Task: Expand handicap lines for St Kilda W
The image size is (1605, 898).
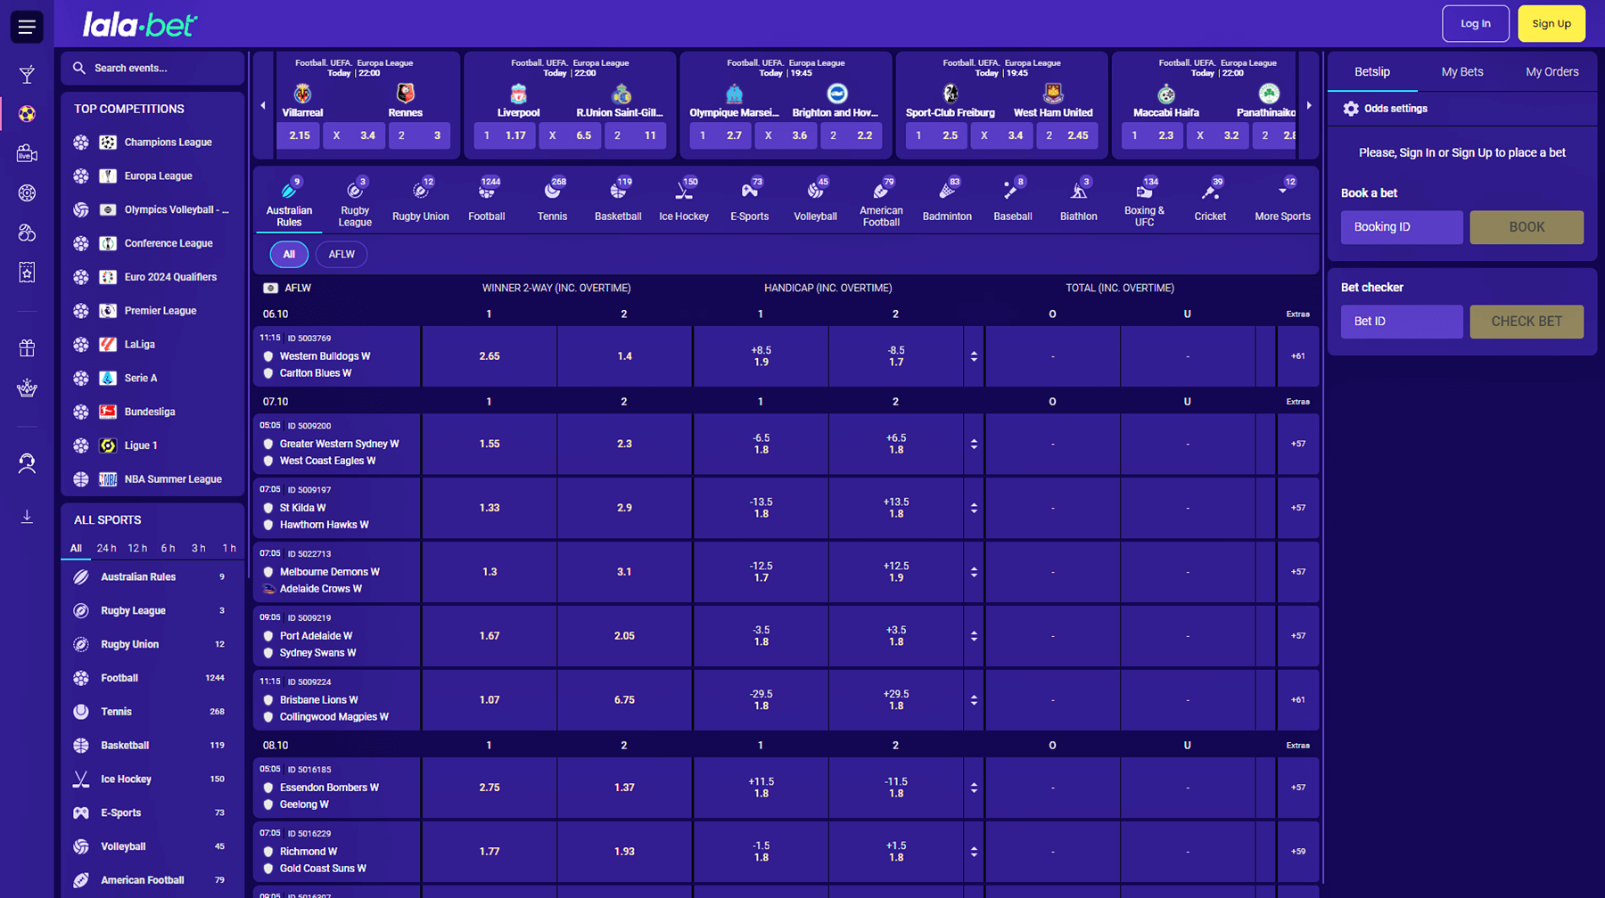Action: point(974,508)
